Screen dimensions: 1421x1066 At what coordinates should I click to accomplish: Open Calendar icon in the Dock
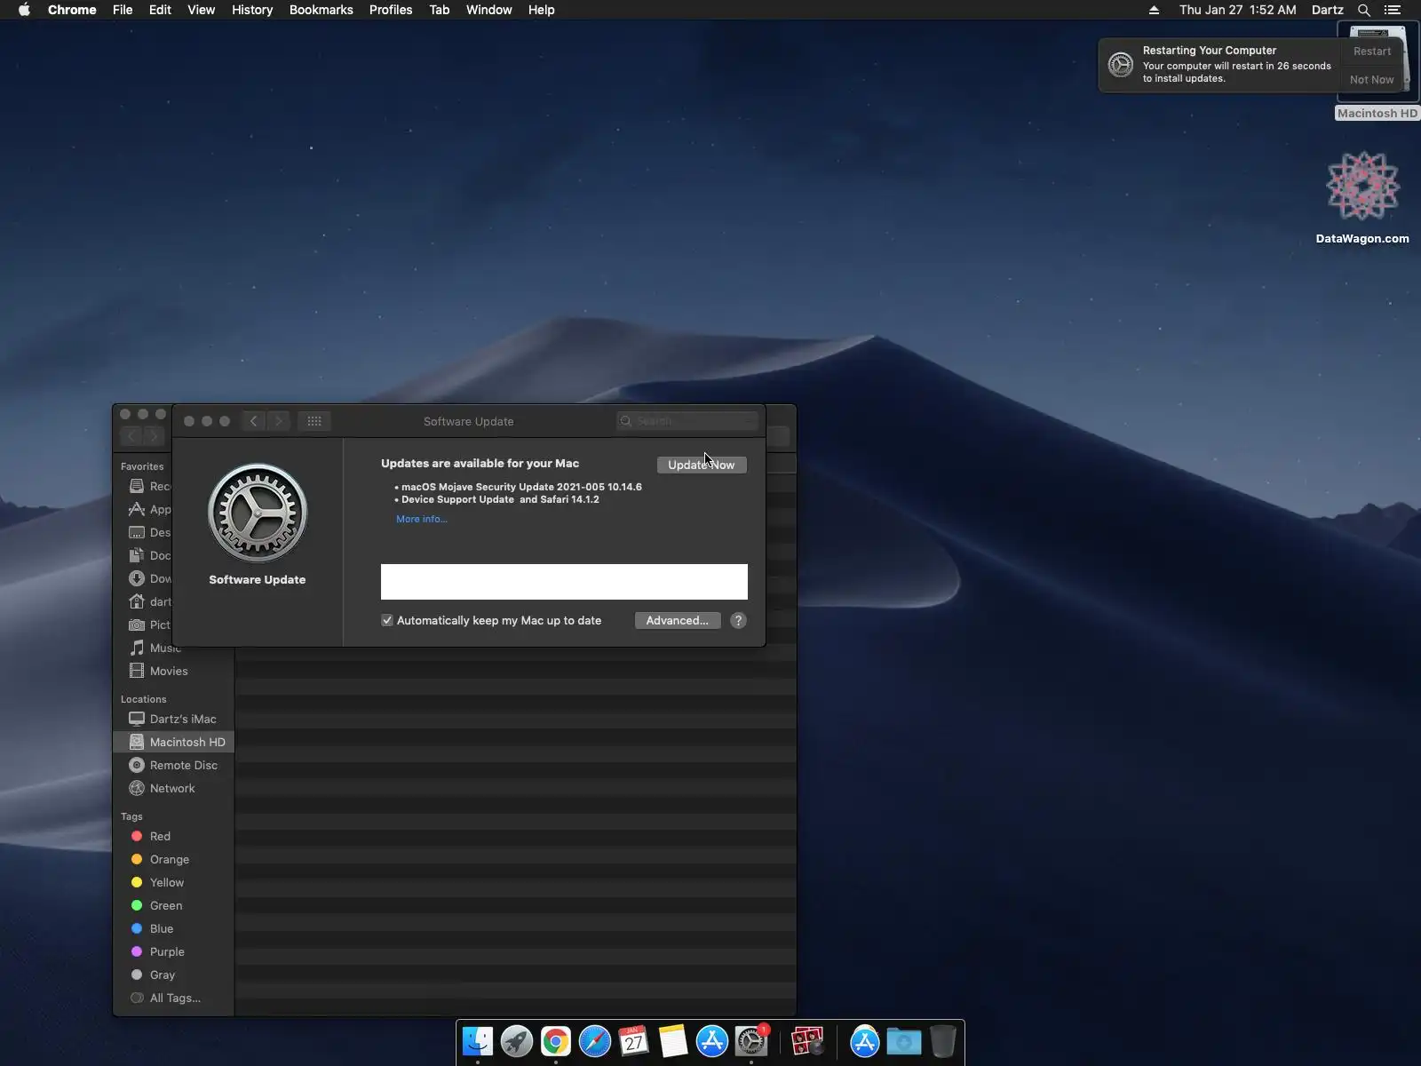point(634,1041)
